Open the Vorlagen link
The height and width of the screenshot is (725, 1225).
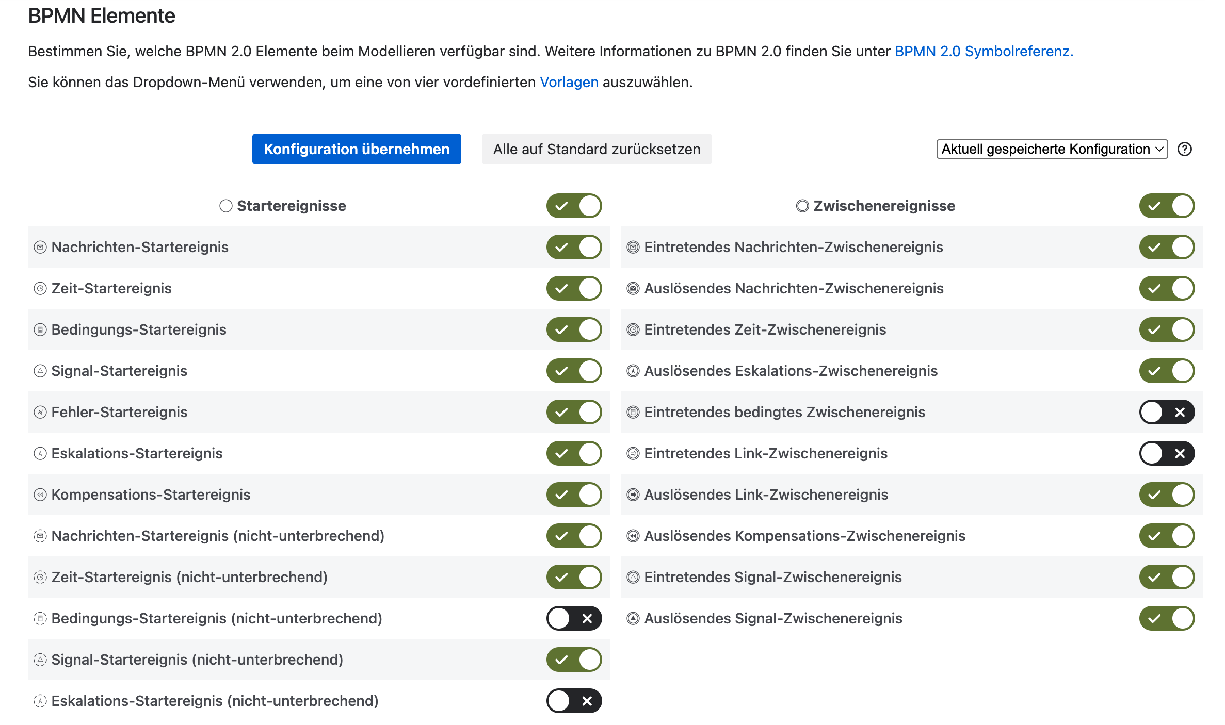[569, 82]
